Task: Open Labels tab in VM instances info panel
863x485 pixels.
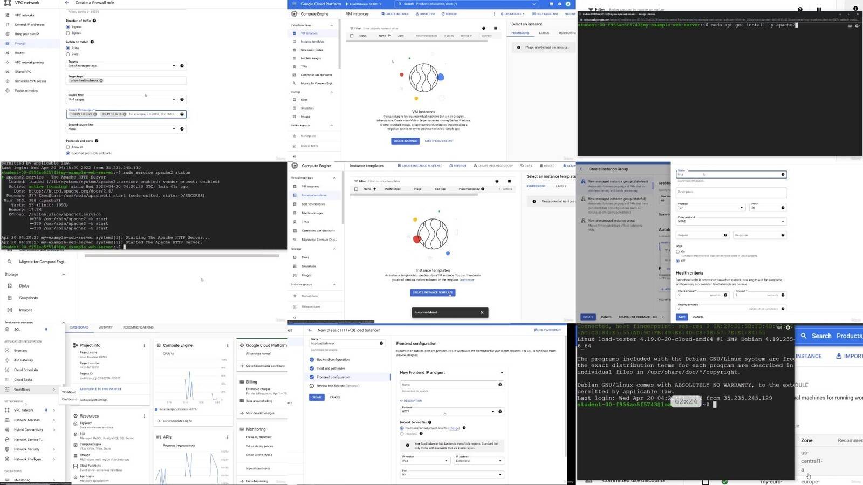Action: (544, 33)
